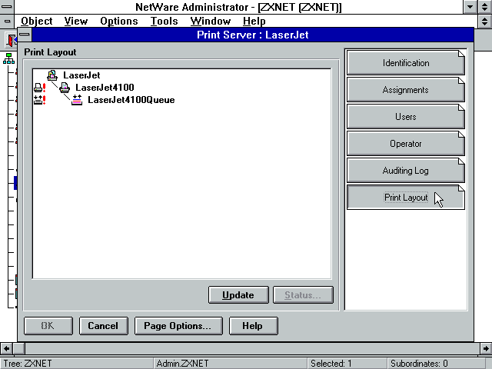
Task: Open the Auditing Log page
Action: point(405,171)
